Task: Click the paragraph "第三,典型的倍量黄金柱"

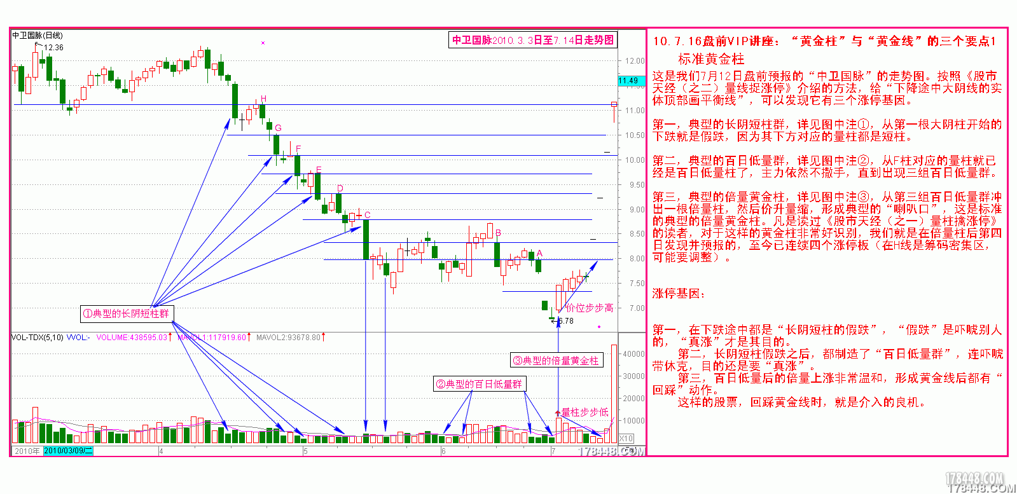Action: (x=827, y=227)
